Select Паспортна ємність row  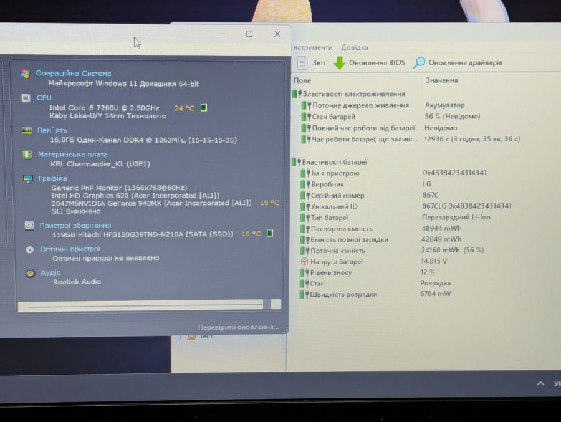[380, 228]
